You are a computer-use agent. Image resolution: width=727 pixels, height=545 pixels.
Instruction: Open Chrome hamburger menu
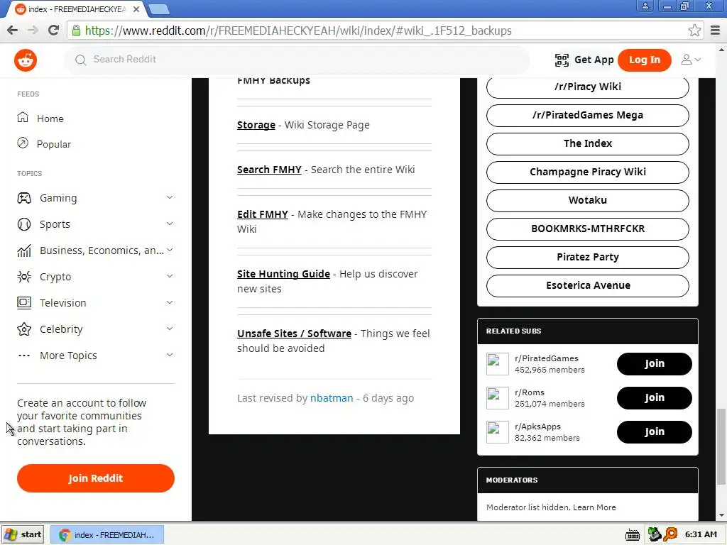pos(716,31)
